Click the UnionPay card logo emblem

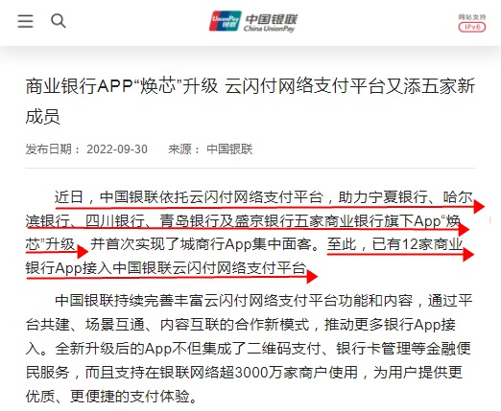click(x=225, y=21)
